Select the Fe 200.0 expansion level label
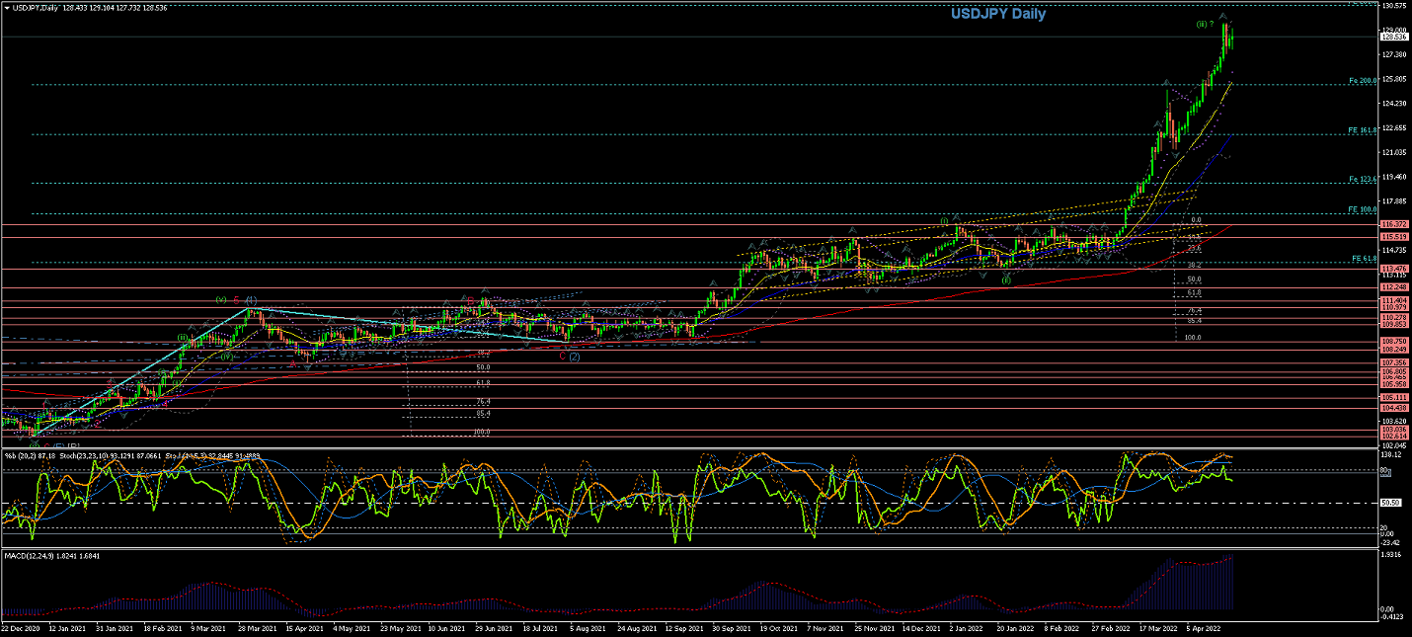This screenshot has width=1412, height=637. (x=1363, y=80)
